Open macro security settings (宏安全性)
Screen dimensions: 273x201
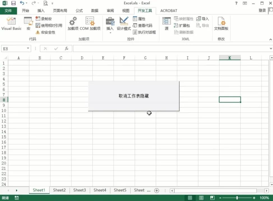(x=45, y=32)
